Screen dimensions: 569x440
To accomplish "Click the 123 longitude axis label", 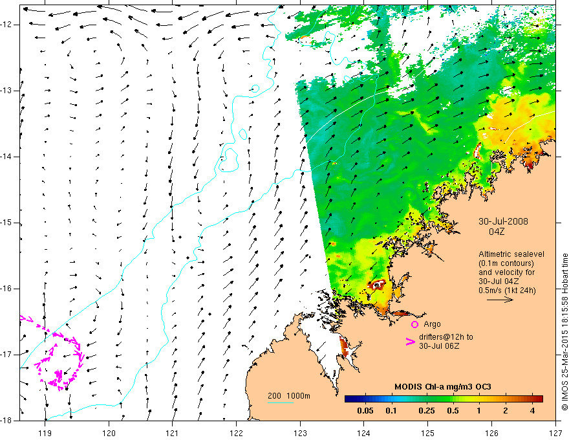I will (300, 433).
